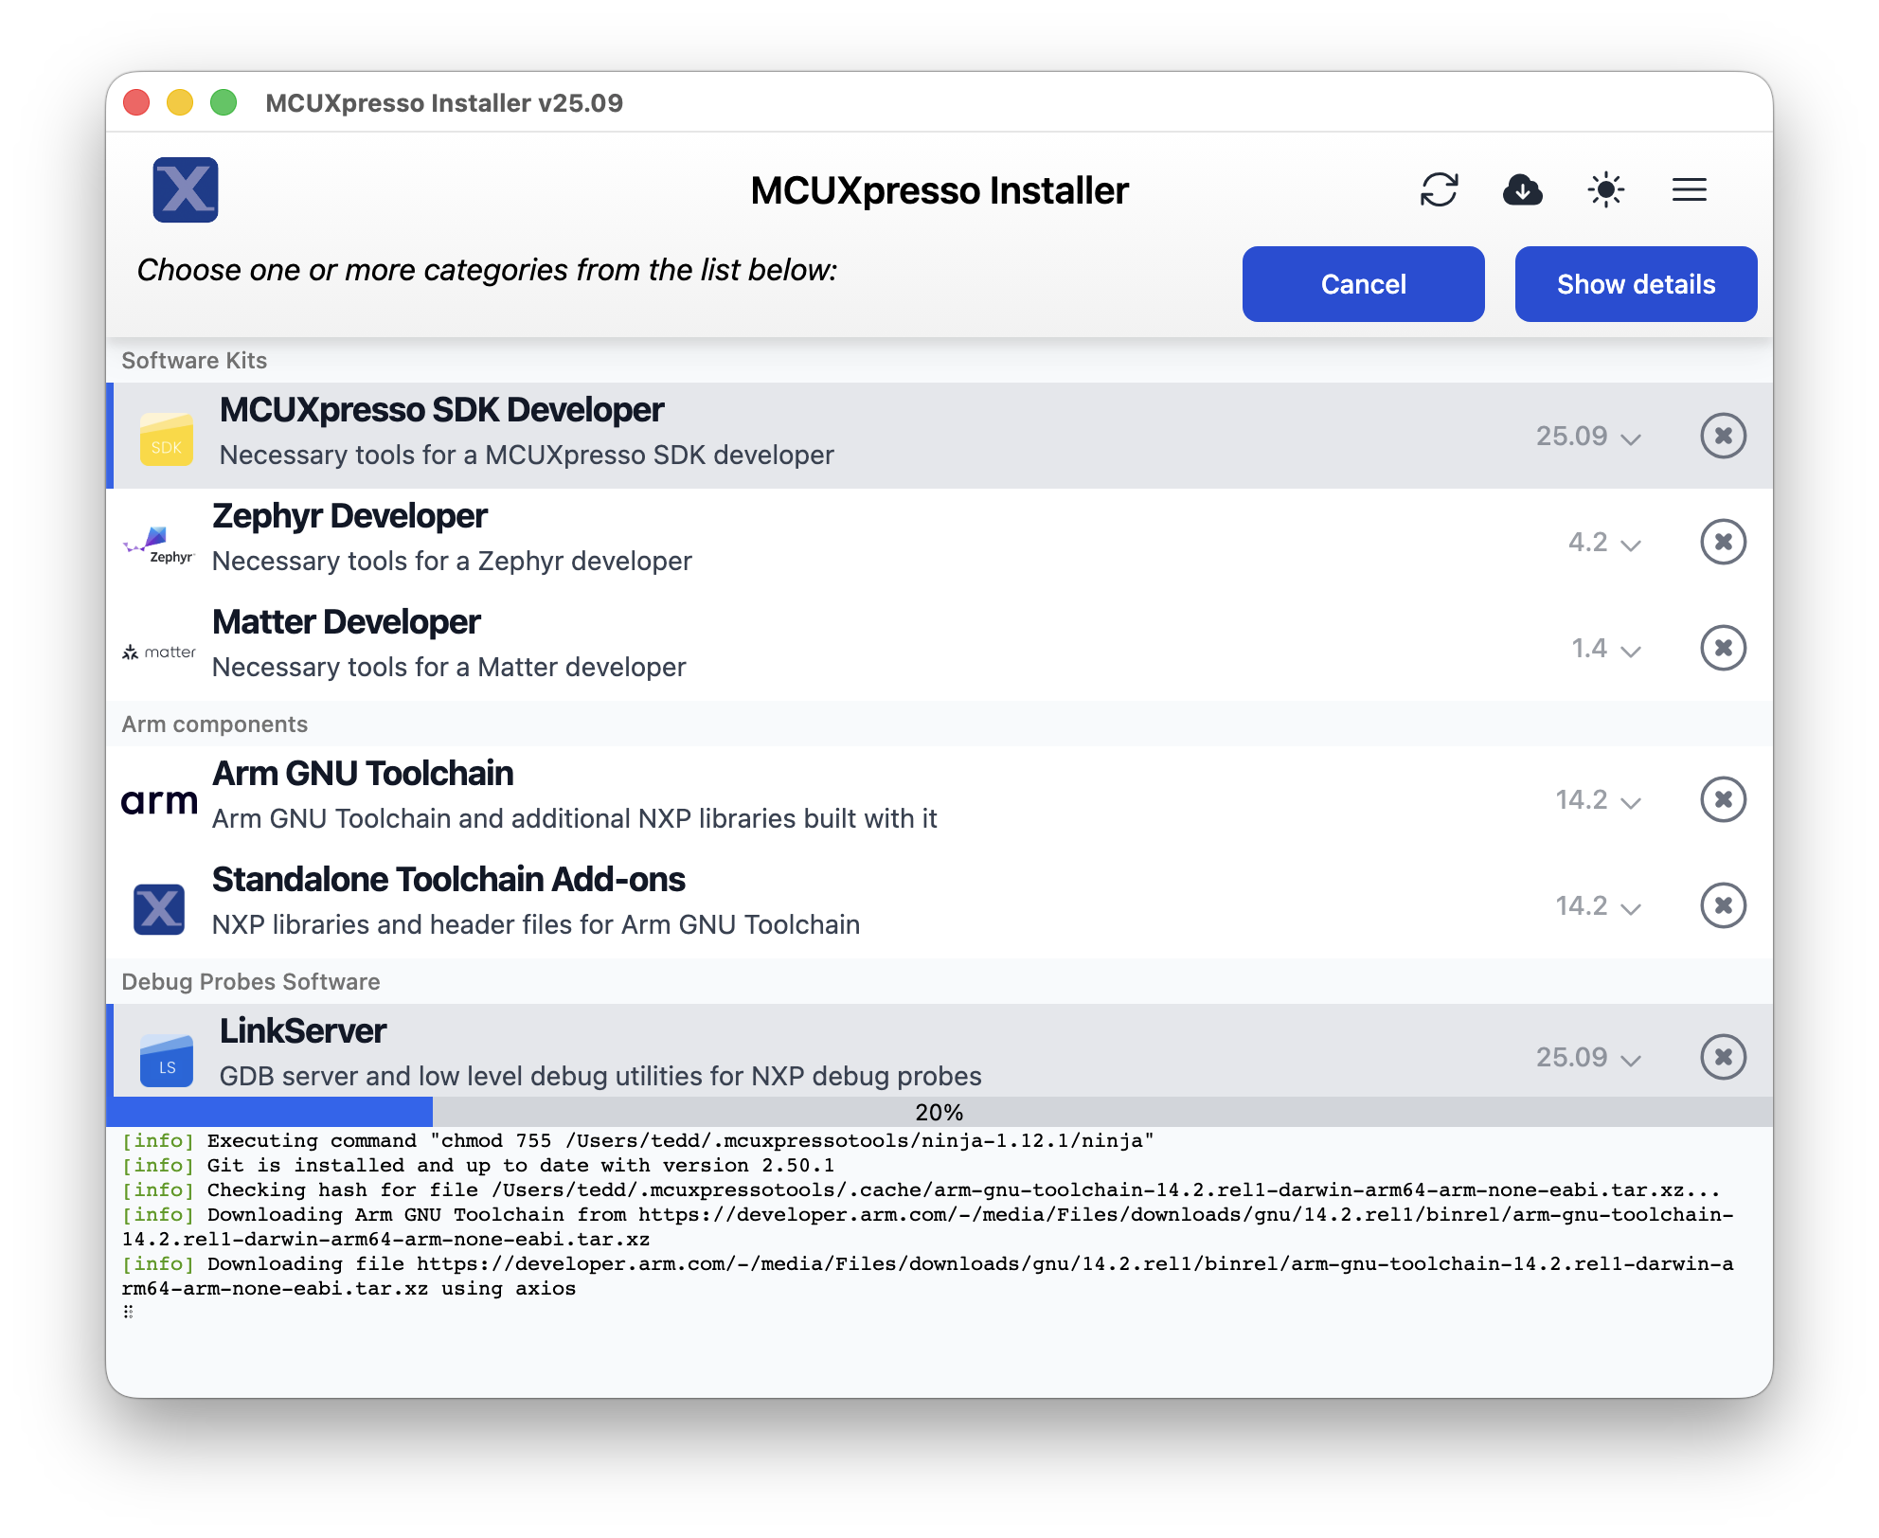Click the Git is installed log line
The width and height of the screenshot is (1879, 1538).
(478, 1165)
